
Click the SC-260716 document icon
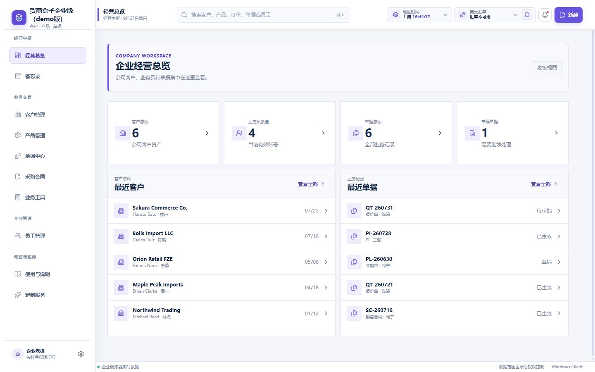click(x=354, y=313)
